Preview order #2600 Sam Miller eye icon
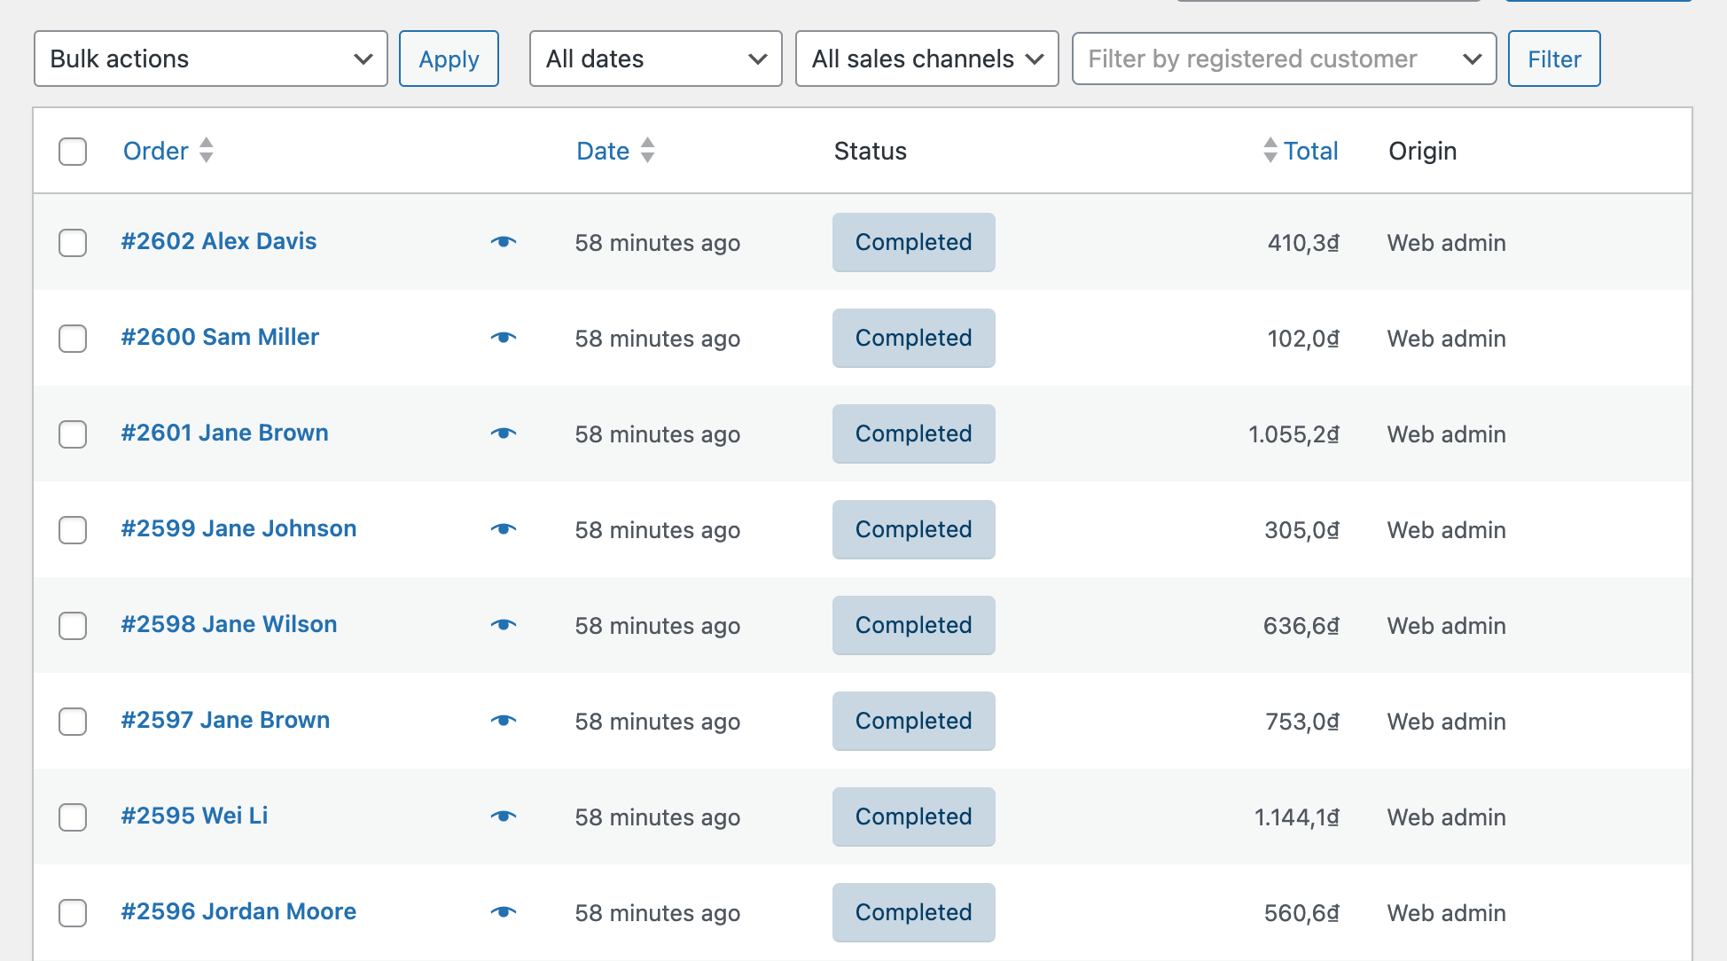Screen dimensions: 1727x961 [504, 338]
